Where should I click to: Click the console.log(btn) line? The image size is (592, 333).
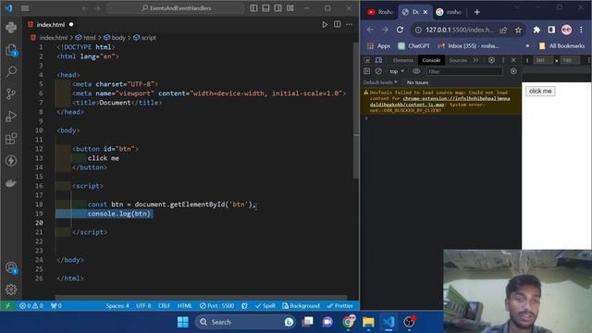(119, 214)
